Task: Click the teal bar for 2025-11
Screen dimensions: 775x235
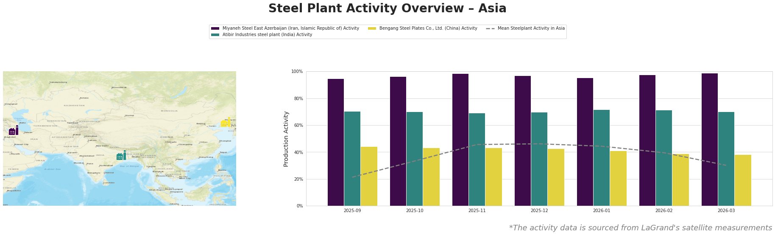Action: click(x=477, y=159)
